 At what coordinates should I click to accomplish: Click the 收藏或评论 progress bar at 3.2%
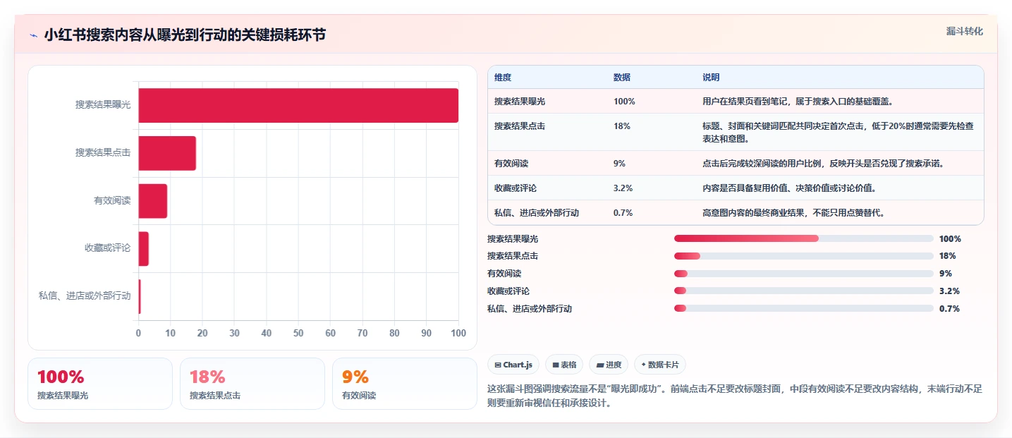(x=804, y=291)
